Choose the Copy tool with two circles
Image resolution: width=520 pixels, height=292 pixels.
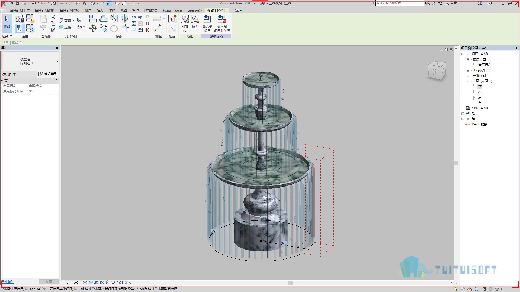pos(103,28)
